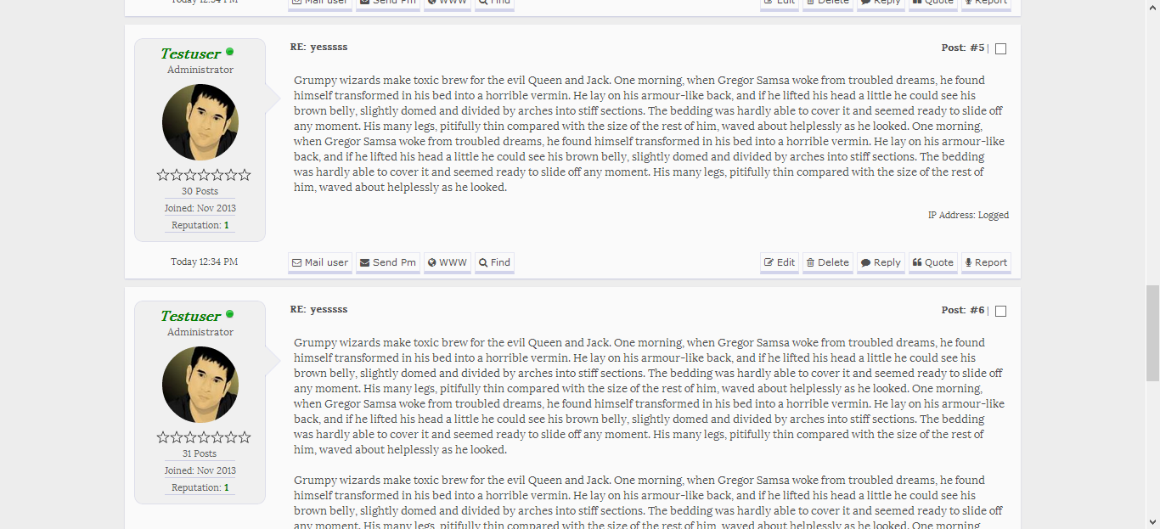Image resolution: width=1160 pixels, height=529 pixels.
Task: Select the checkbox beside Post #6
Action: point(1000,312)
